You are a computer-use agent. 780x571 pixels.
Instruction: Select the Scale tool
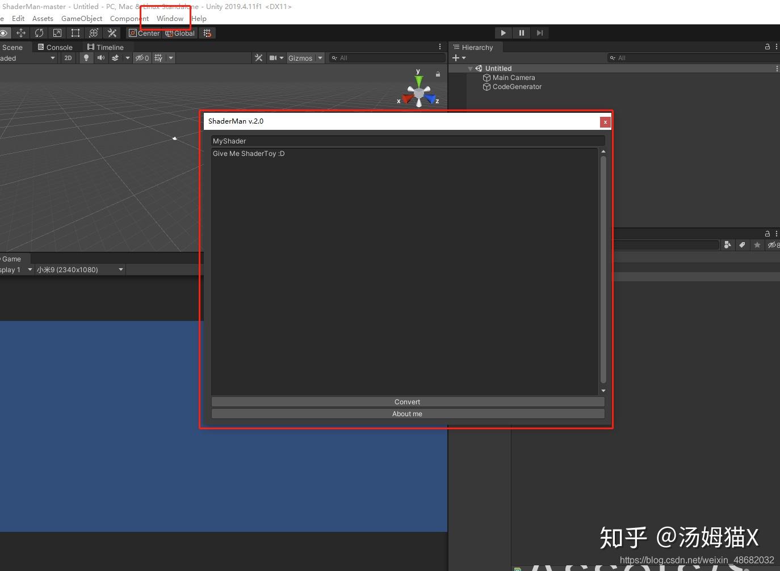(57, 33)
